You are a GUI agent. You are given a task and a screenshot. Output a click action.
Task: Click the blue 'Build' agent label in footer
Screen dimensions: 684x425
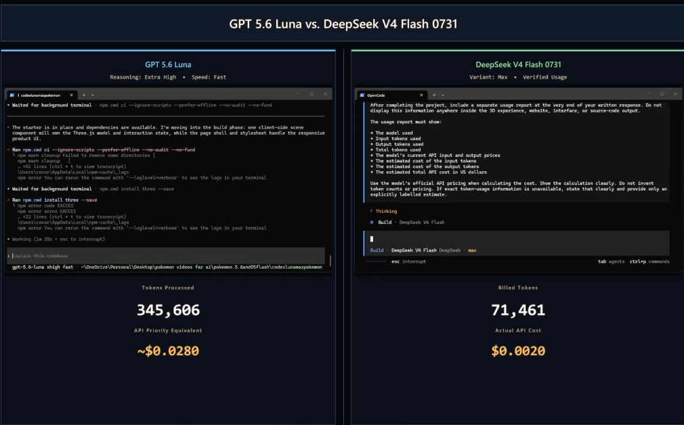point(377,250)
